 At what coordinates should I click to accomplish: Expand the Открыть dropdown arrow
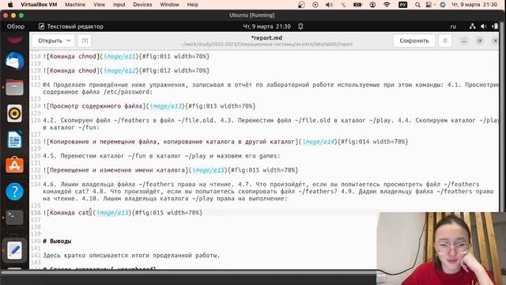[69, 40]
